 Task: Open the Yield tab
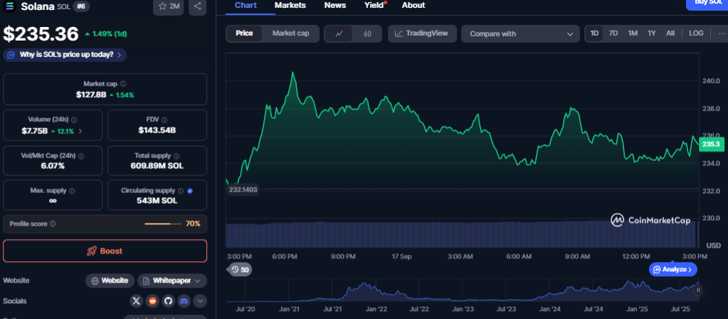[375, 6]
